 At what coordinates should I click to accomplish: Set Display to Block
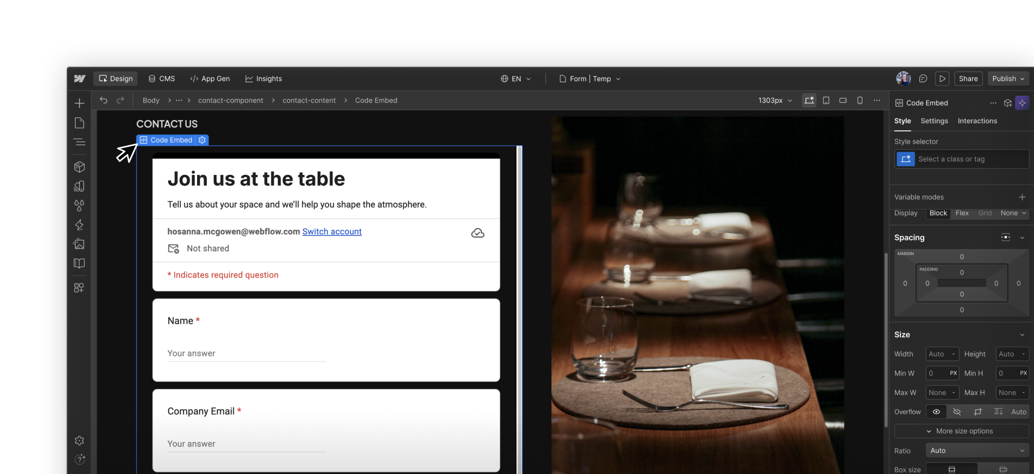938,213
